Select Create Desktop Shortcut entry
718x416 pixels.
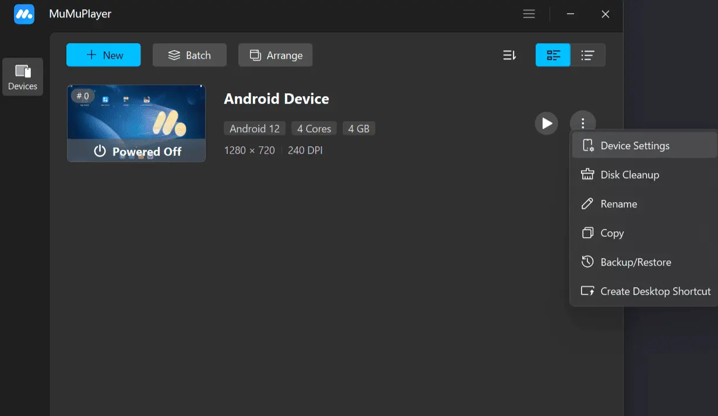(644, 291)
